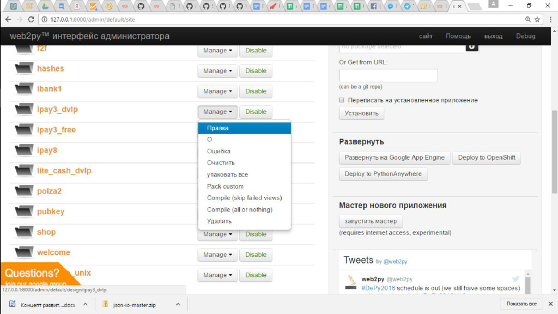This screenshot has width=558, height=314.
Task: Select О from the Manage menu
Action: click(x=245, y=140)
